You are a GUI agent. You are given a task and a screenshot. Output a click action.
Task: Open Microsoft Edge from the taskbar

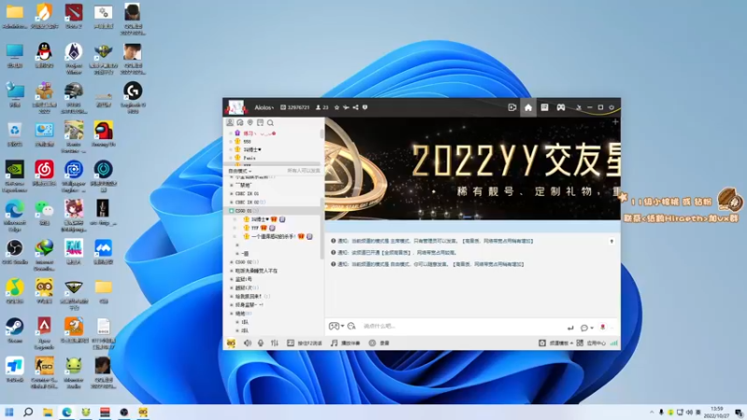click(x=66, y=412)
